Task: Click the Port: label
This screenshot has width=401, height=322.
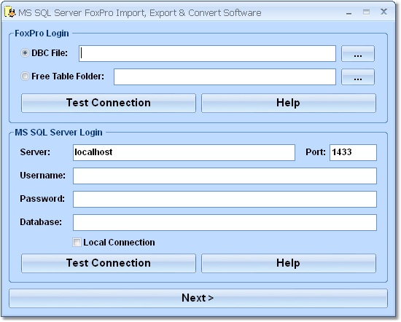Action: click(x=316, y=152)
